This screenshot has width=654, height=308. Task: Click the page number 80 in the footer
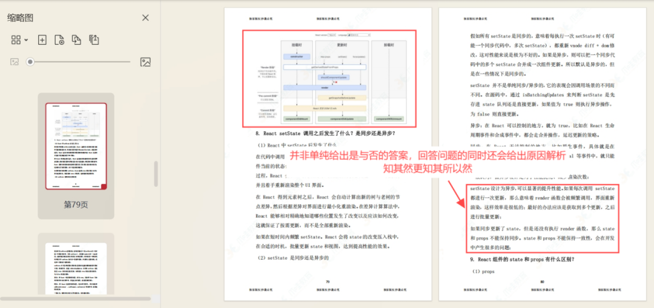pyautogui.click(x=542, y=282)
